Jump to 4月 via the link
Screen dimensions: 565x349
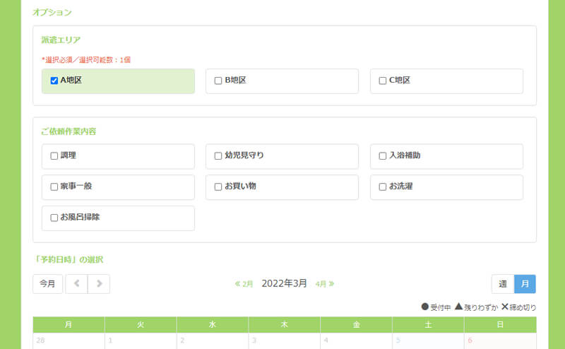[324, 284]
